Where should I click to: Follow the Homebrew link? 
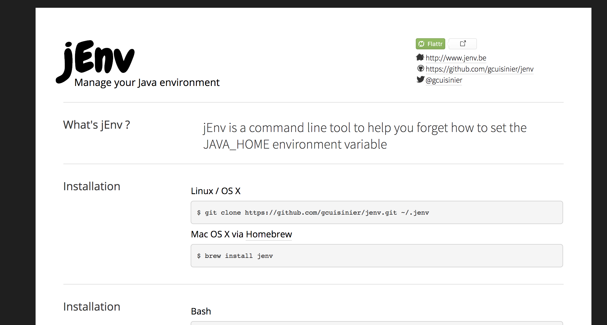click(269, 234)
